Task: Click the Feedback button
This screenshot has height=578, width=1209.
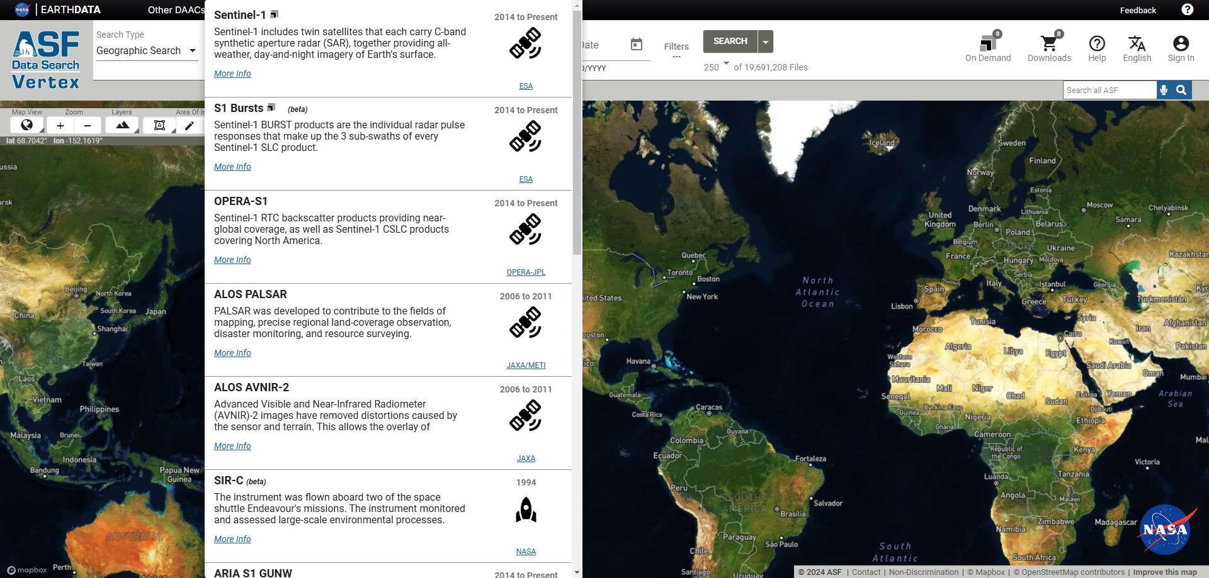Action: pos(1138,10)
